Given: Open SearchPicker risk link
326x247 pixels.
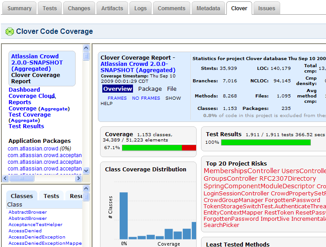Looking at the screenshot, I should (221, 225).
